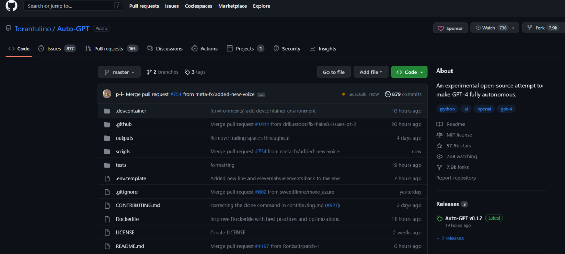Click the .github folder icon
The image size is (565, 254).
pos(107,124)
